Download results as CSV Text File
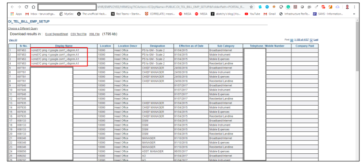Screen dimensions: 363x164 click(x=79, y=34)
